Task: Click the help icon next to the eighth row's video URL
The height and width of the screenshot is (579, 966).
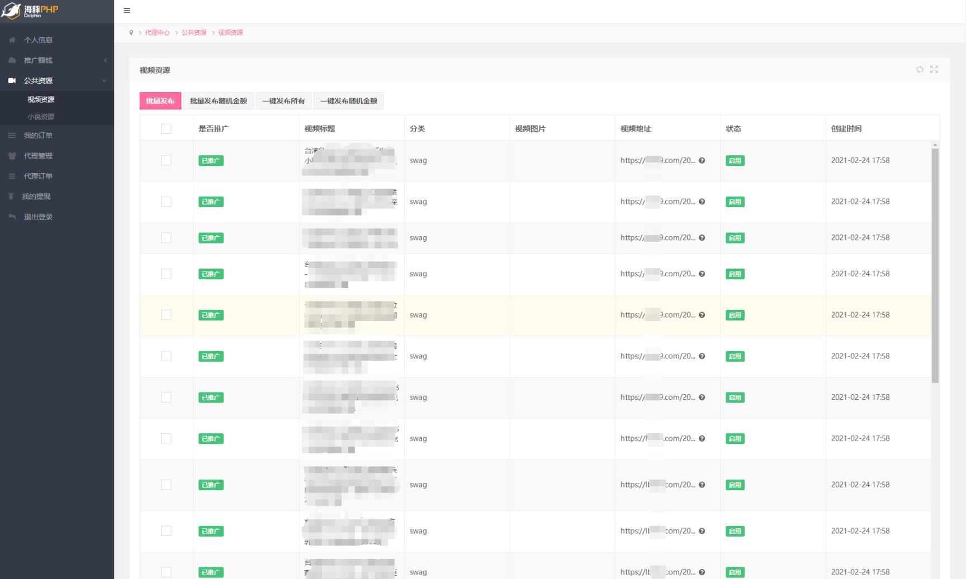Action: (702, 438)
